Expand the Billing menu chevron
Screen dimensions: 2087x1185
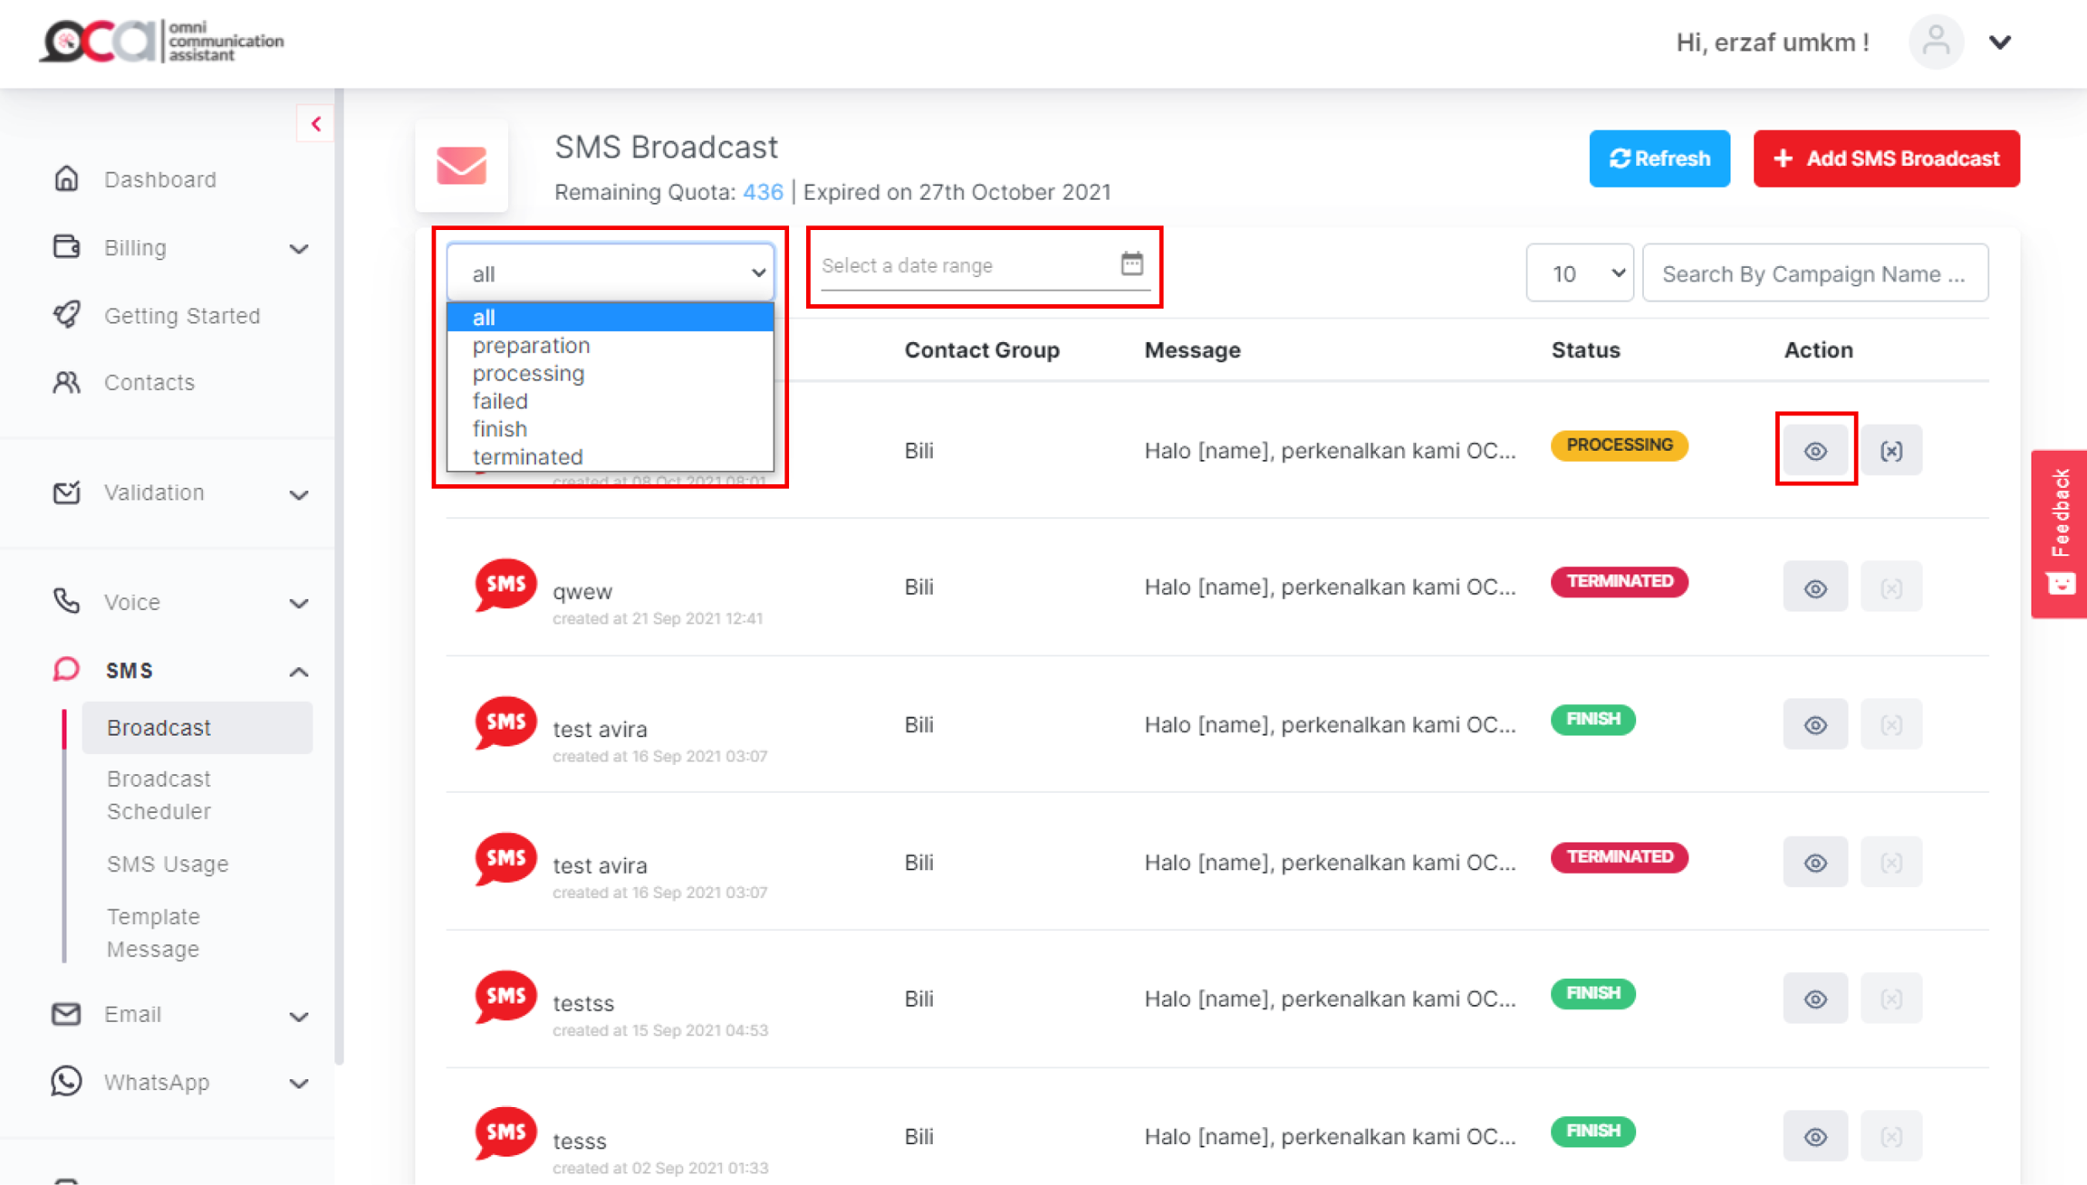pyautogui.click(x=298, y=248)
